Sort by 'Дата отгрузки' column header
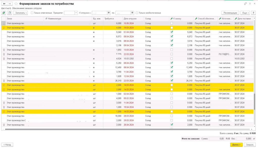This screenshot has width=258, height=148. [130, 19]
